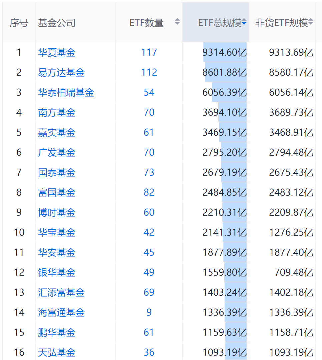Viewport: 322px width, 360px height.
Task: Select the non-money ETF value 1877.40亿
Action: click(291, 252)
